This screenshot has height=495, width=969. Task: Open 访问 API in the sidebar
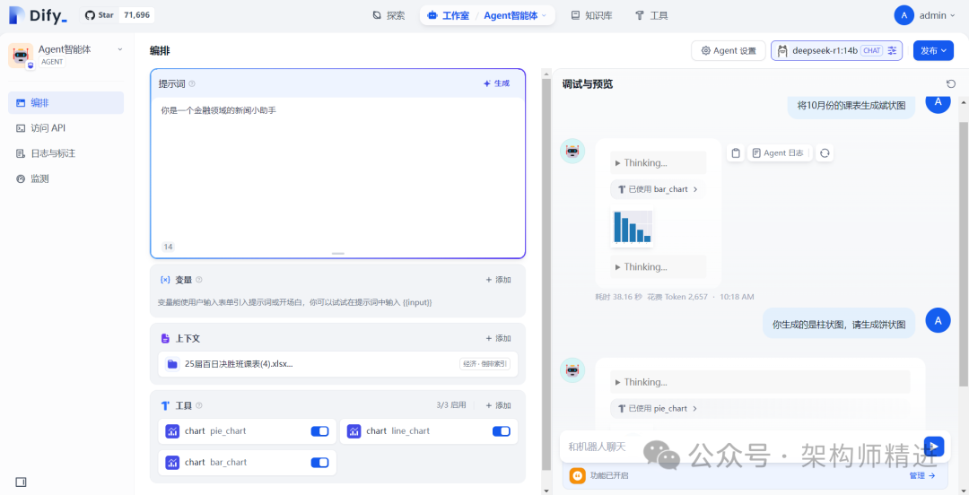point(65,128)
